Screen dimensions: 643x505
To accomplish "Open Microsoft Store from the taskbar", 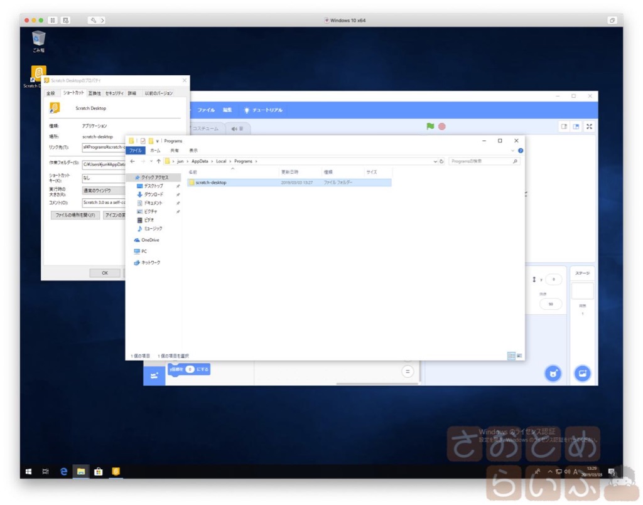I will (98, 471).
